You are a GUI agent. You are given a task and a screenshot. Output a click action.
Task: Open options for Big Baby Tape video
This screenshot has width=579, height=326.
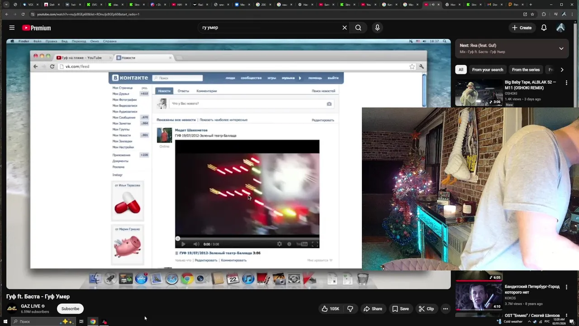(x=566, y=82)
